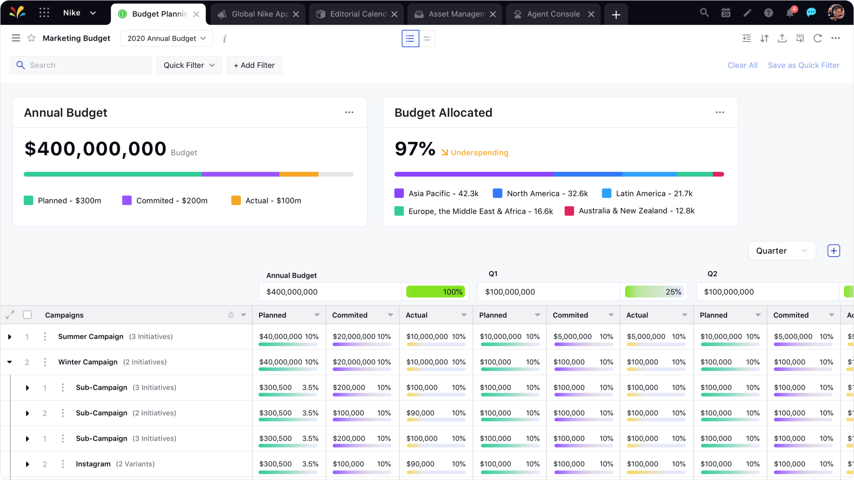
Task: Click Save as Quick Filter link
Action: coord(803,65)
